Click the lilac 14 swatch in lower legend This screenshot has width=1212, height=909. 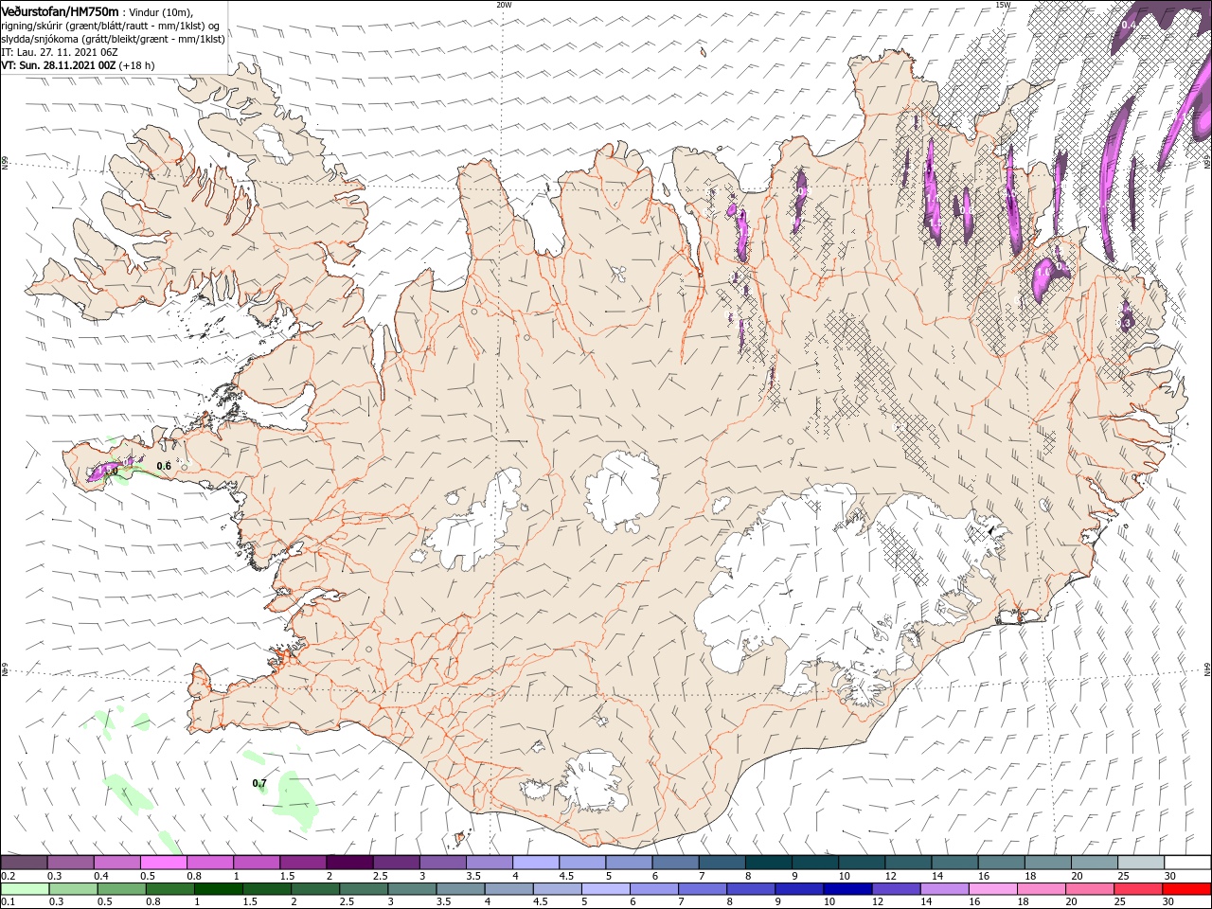click(x=945, y=889)
